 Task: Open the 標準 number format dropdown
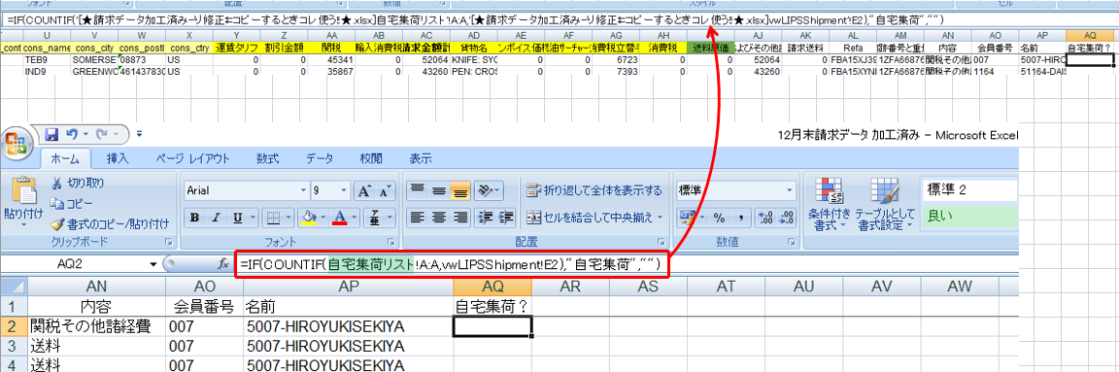[x=789, y=190]
